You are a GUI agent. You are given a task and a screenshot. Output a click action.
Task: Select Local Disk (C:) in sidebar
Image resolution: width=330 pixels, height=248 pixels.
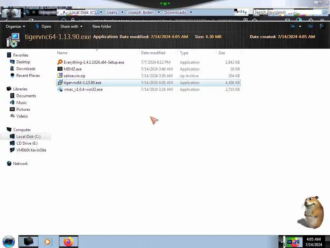pyautogui.click(x=26, y=137)
